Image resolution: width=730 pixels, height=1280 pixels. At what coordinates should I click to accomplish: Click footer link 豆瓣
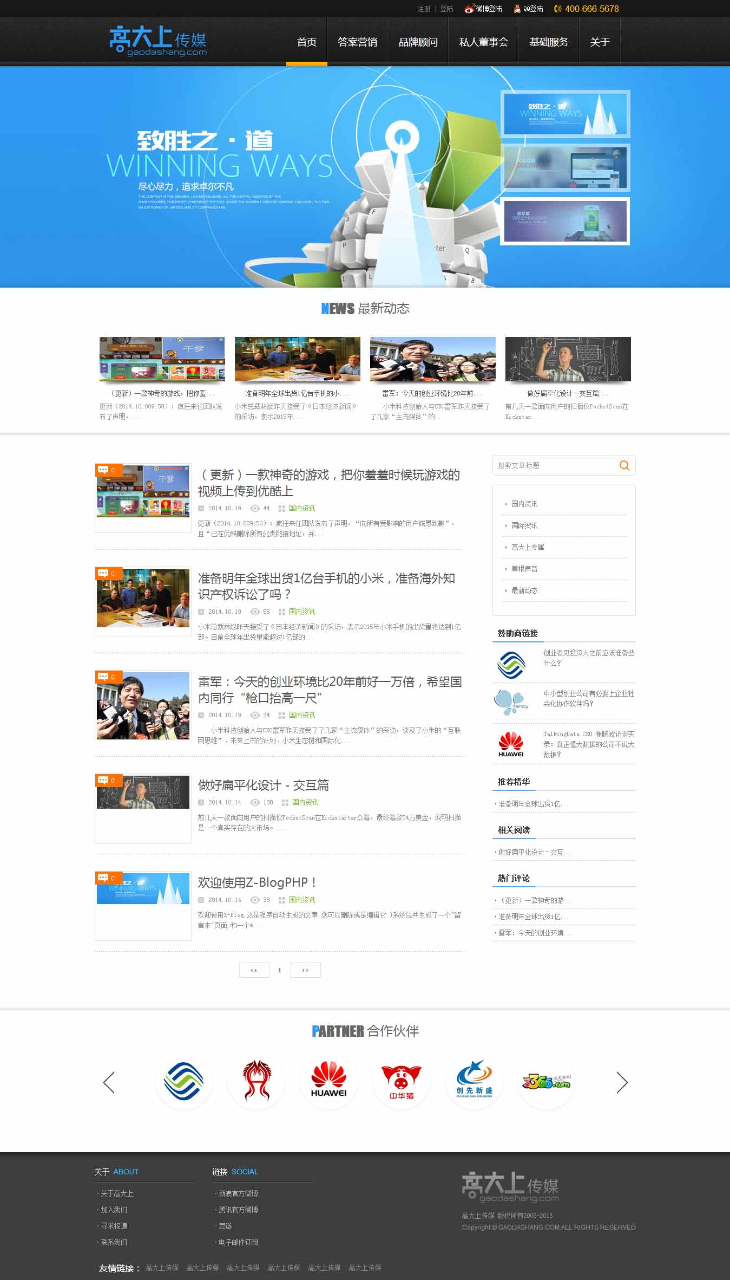pyautogui.click(x=225, y=1226)
